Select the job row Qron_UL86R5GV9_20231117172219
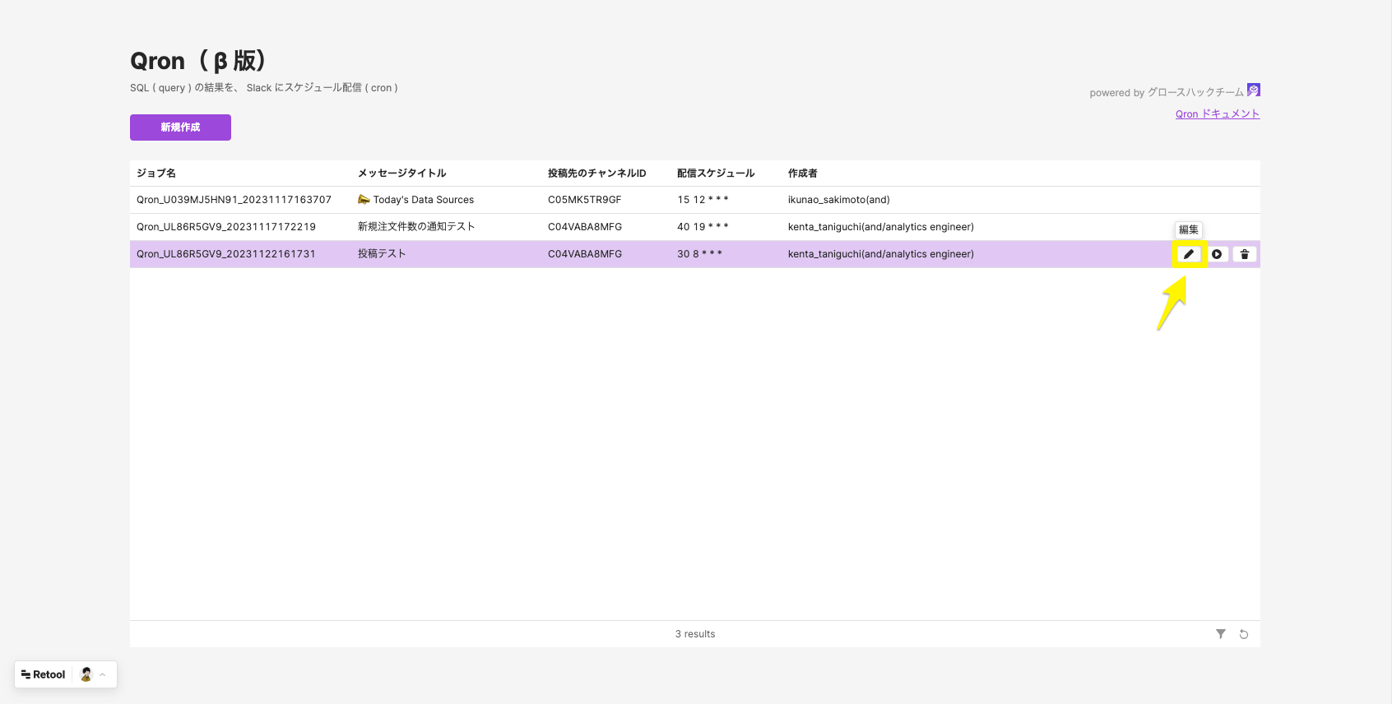The height and width of the screenshot is (704, 1392). pos(225,227)
